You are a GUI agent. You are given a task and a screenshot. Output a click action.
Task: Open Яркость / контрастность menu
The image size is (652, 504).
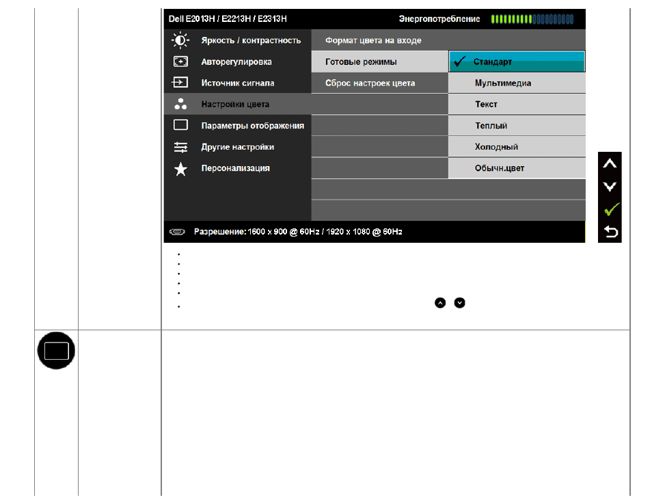237,40
